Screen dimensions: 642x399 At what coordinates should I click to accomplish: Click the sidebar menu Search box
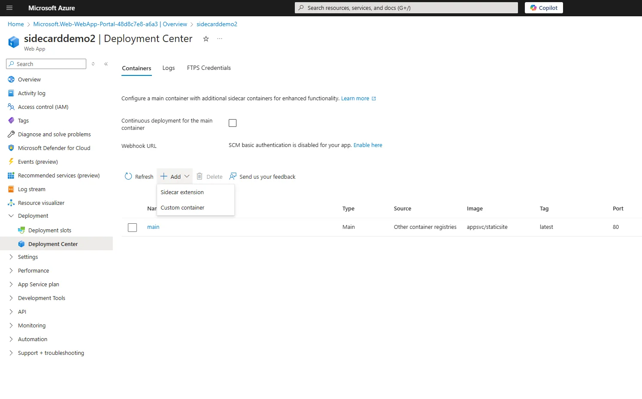pos(46,64)
